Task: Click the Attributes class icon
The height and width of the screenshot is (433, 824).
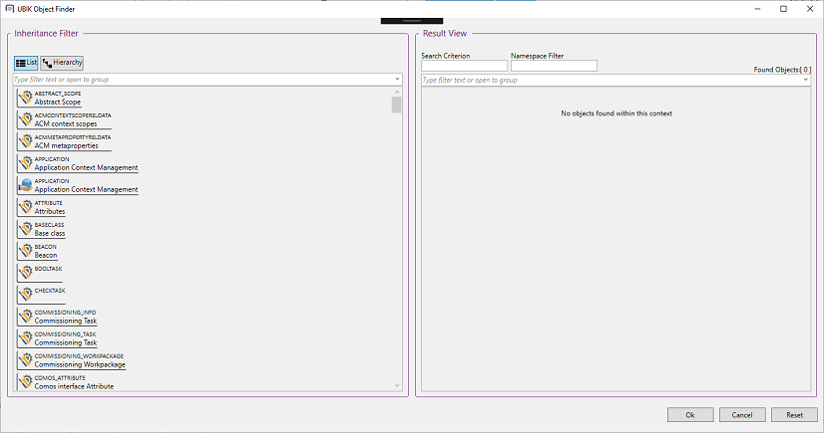Action: tap(26, 207)
